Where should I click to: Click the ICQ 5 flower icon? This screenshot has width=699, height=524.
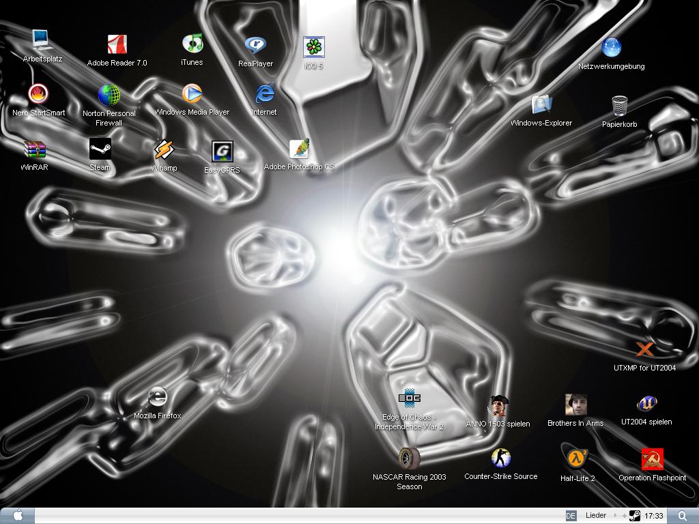[314, 47]
